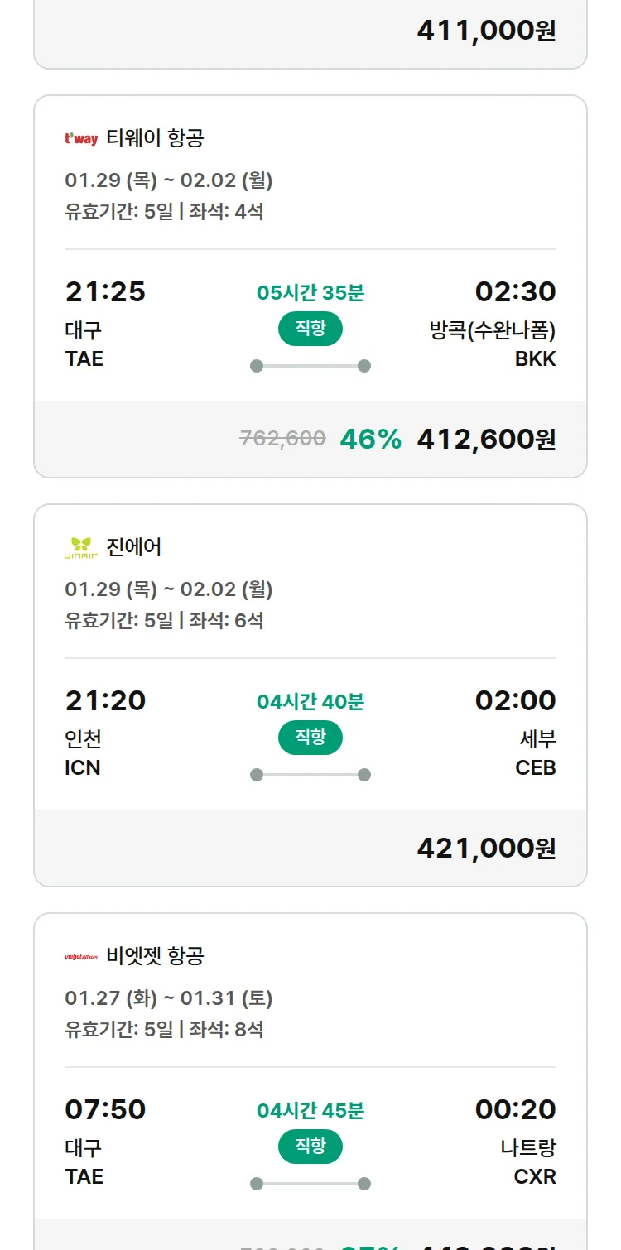This screenshot has width=621, height=1250.
Task: Click the route line on the Cebu flight
Action: (x=310, y=775)
